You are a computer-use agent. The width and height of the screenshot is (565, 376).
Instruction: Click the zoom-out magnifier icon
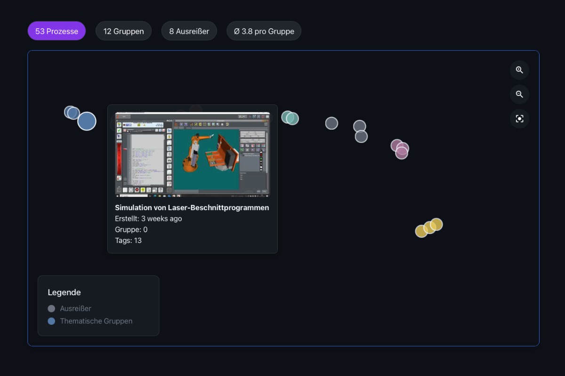coord(519,94)
